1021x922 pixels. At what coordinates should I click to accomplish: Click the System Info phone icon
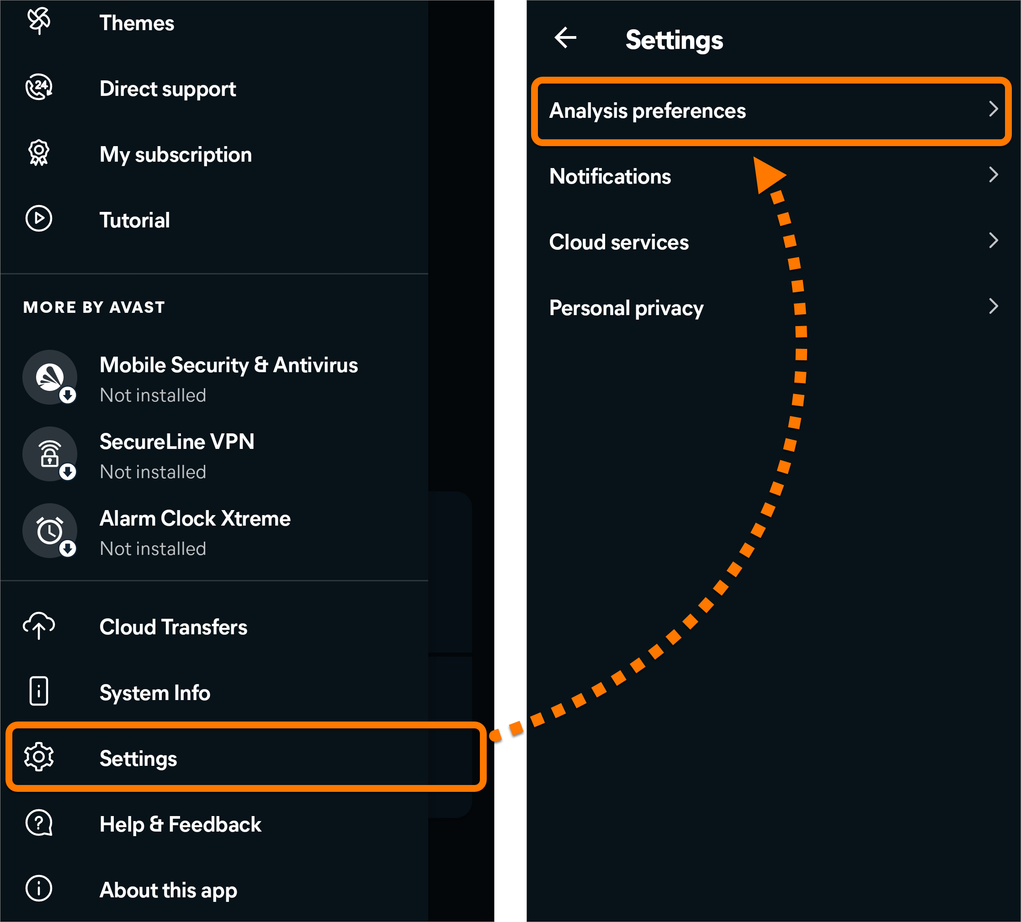click(39, 691)
